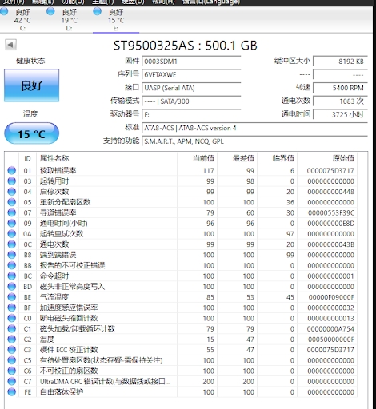This screenshot has height=409, width=376.
Task: Click the raw value 00000F09000F
Action: point(331,297)
